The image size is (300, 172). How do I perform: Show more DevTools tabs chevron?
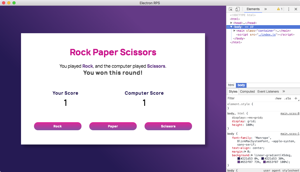tap(265, 9)
